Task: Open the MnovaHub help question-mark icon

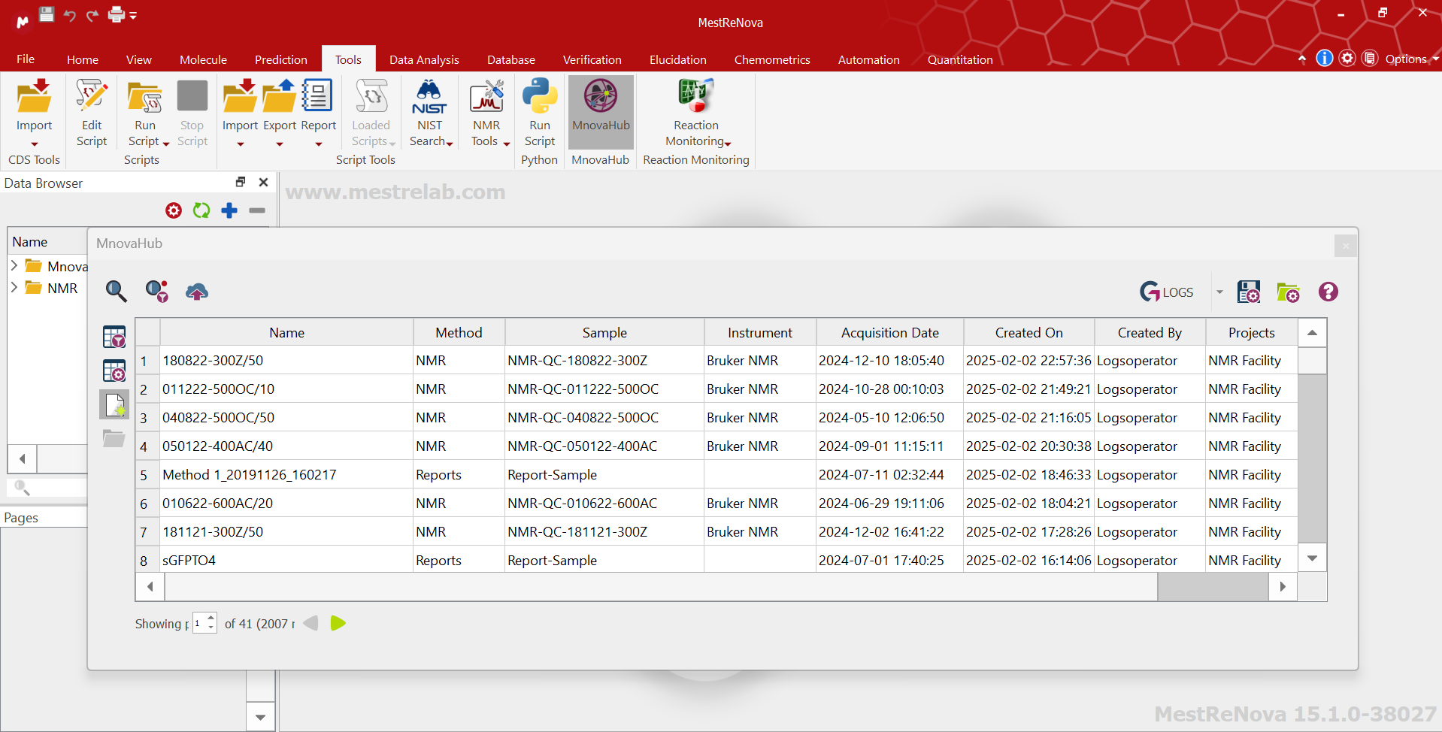Action: tap(1328, 292)
